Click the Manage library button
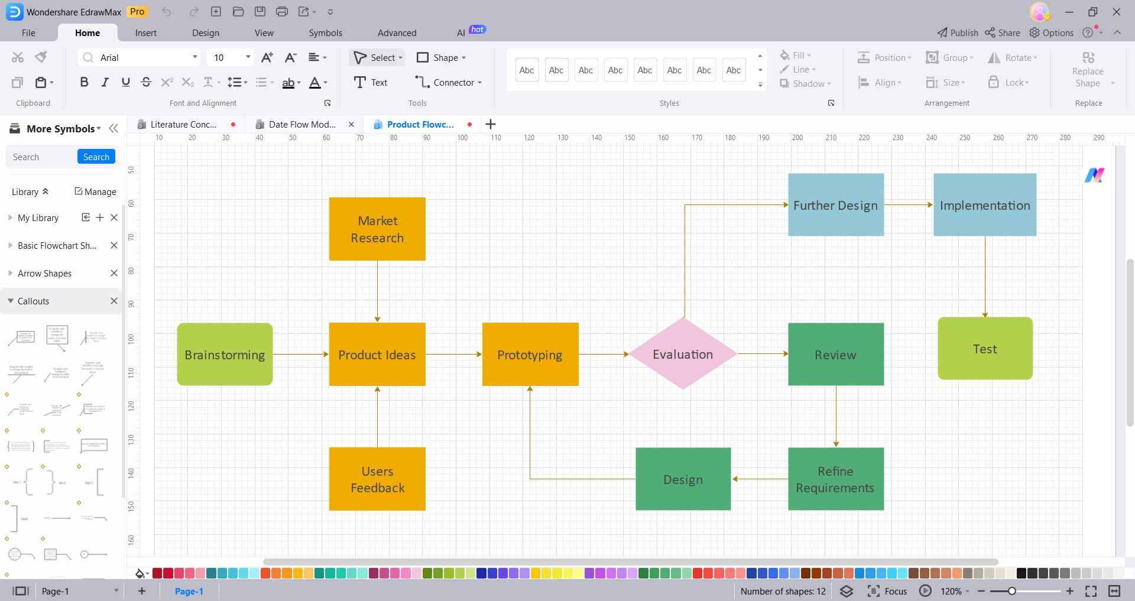1135x601 pixels. click(95, 191)
